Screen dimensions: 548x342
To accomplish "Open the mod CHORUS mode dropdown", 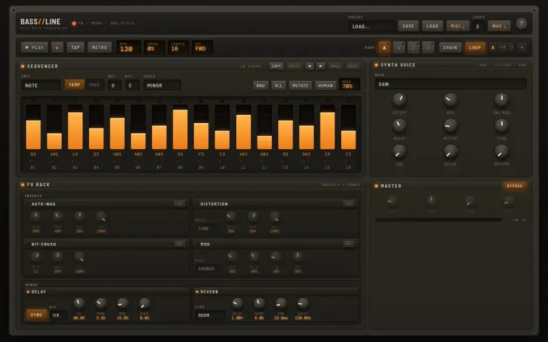I will tap(207, 269).
